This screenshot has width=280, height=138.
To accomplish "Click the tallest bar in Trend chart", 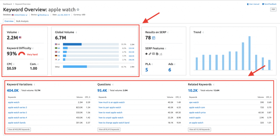I will [249, 53].
